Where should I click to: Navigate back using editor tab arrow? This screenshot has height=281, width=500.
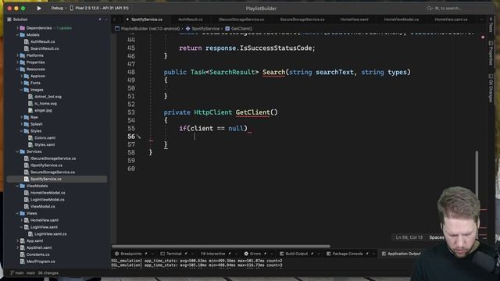[115, 20]
